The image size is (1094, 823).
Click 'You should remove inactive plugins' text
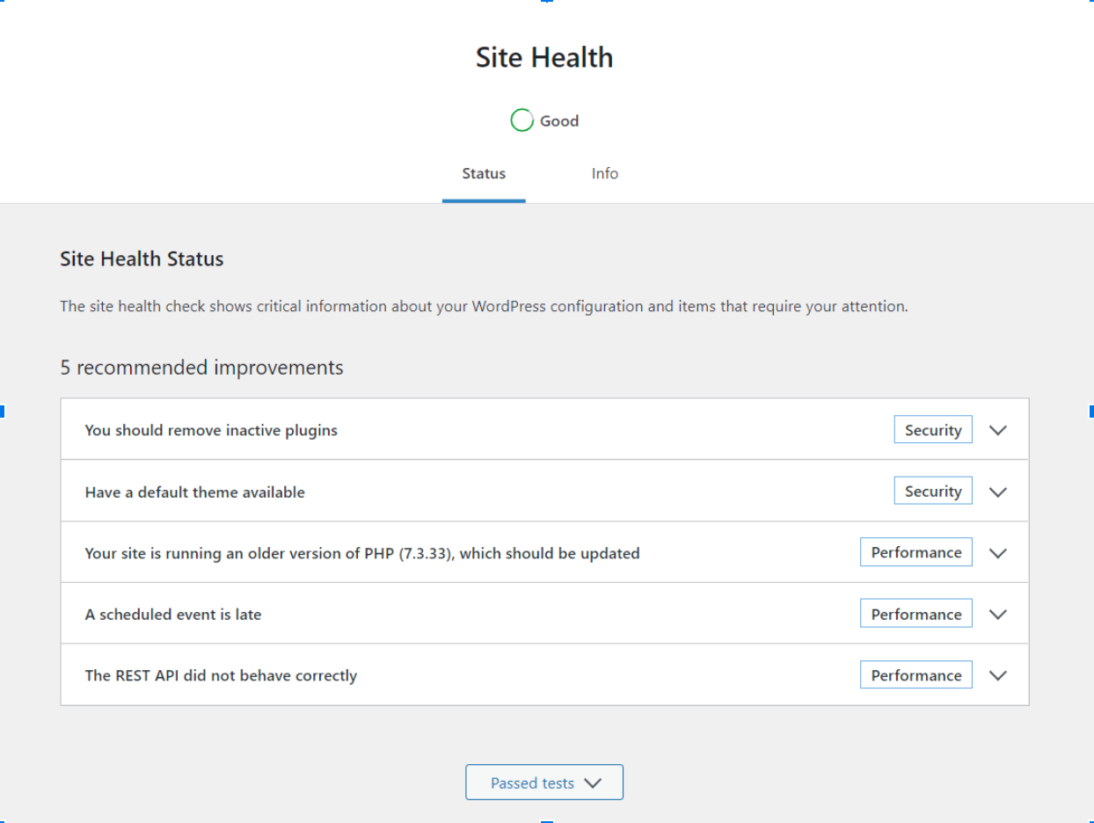[211, 431]
